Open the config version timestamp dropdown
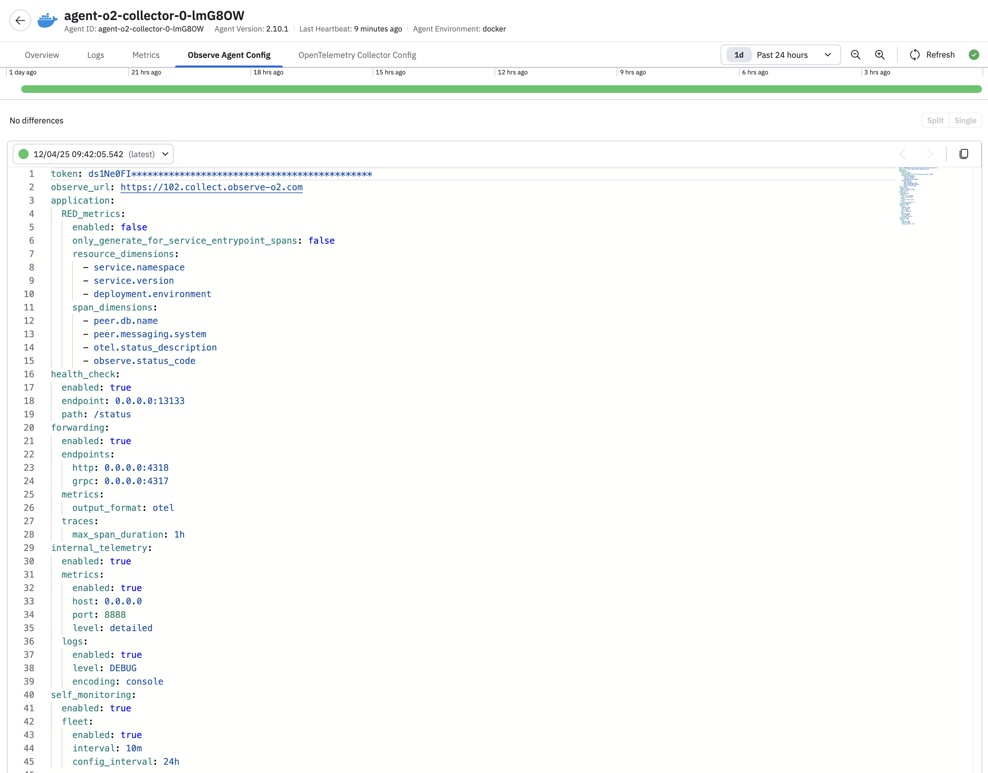The height and width of the screenshot is (773, 988). pos(93,154)
